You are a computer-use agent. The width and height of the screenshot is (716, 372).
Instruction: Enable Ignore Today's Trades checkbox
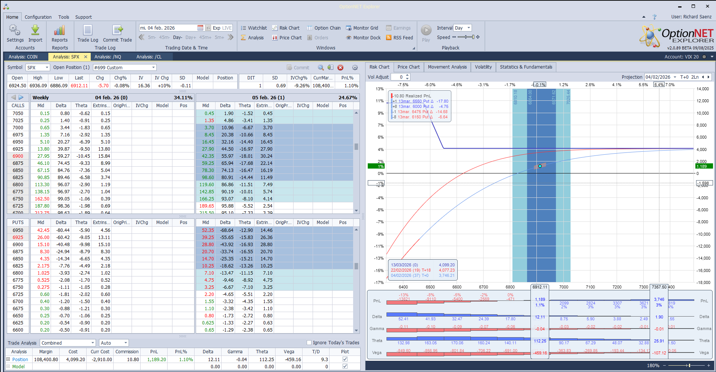309,343
